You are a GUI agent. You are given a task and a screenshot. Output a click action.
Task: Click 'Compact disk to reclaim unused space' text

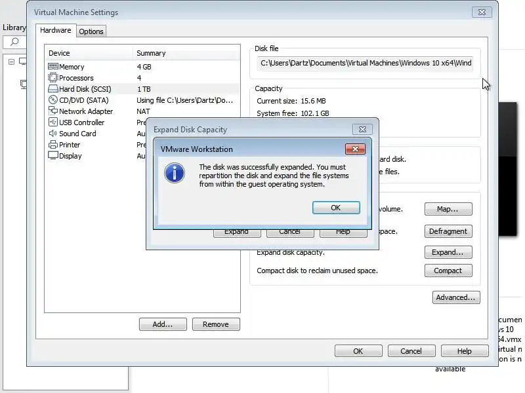coord(317,271)
